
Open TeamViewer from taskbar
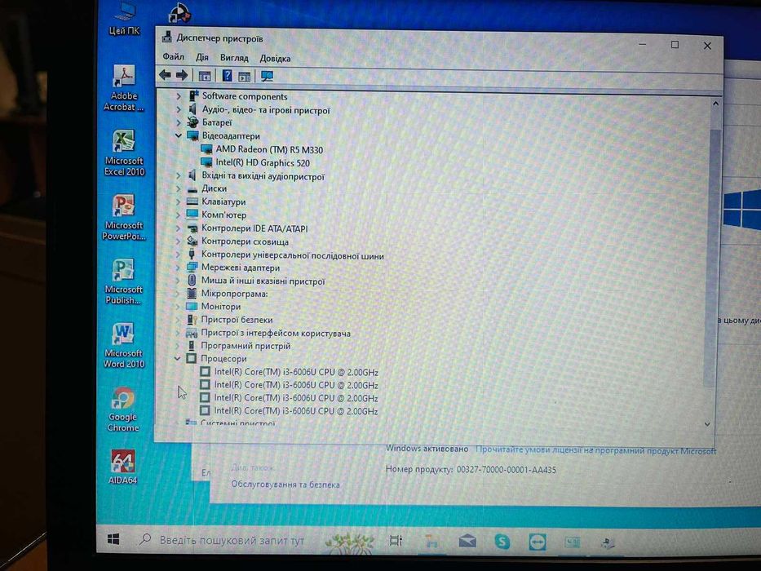tap(538, 542)
